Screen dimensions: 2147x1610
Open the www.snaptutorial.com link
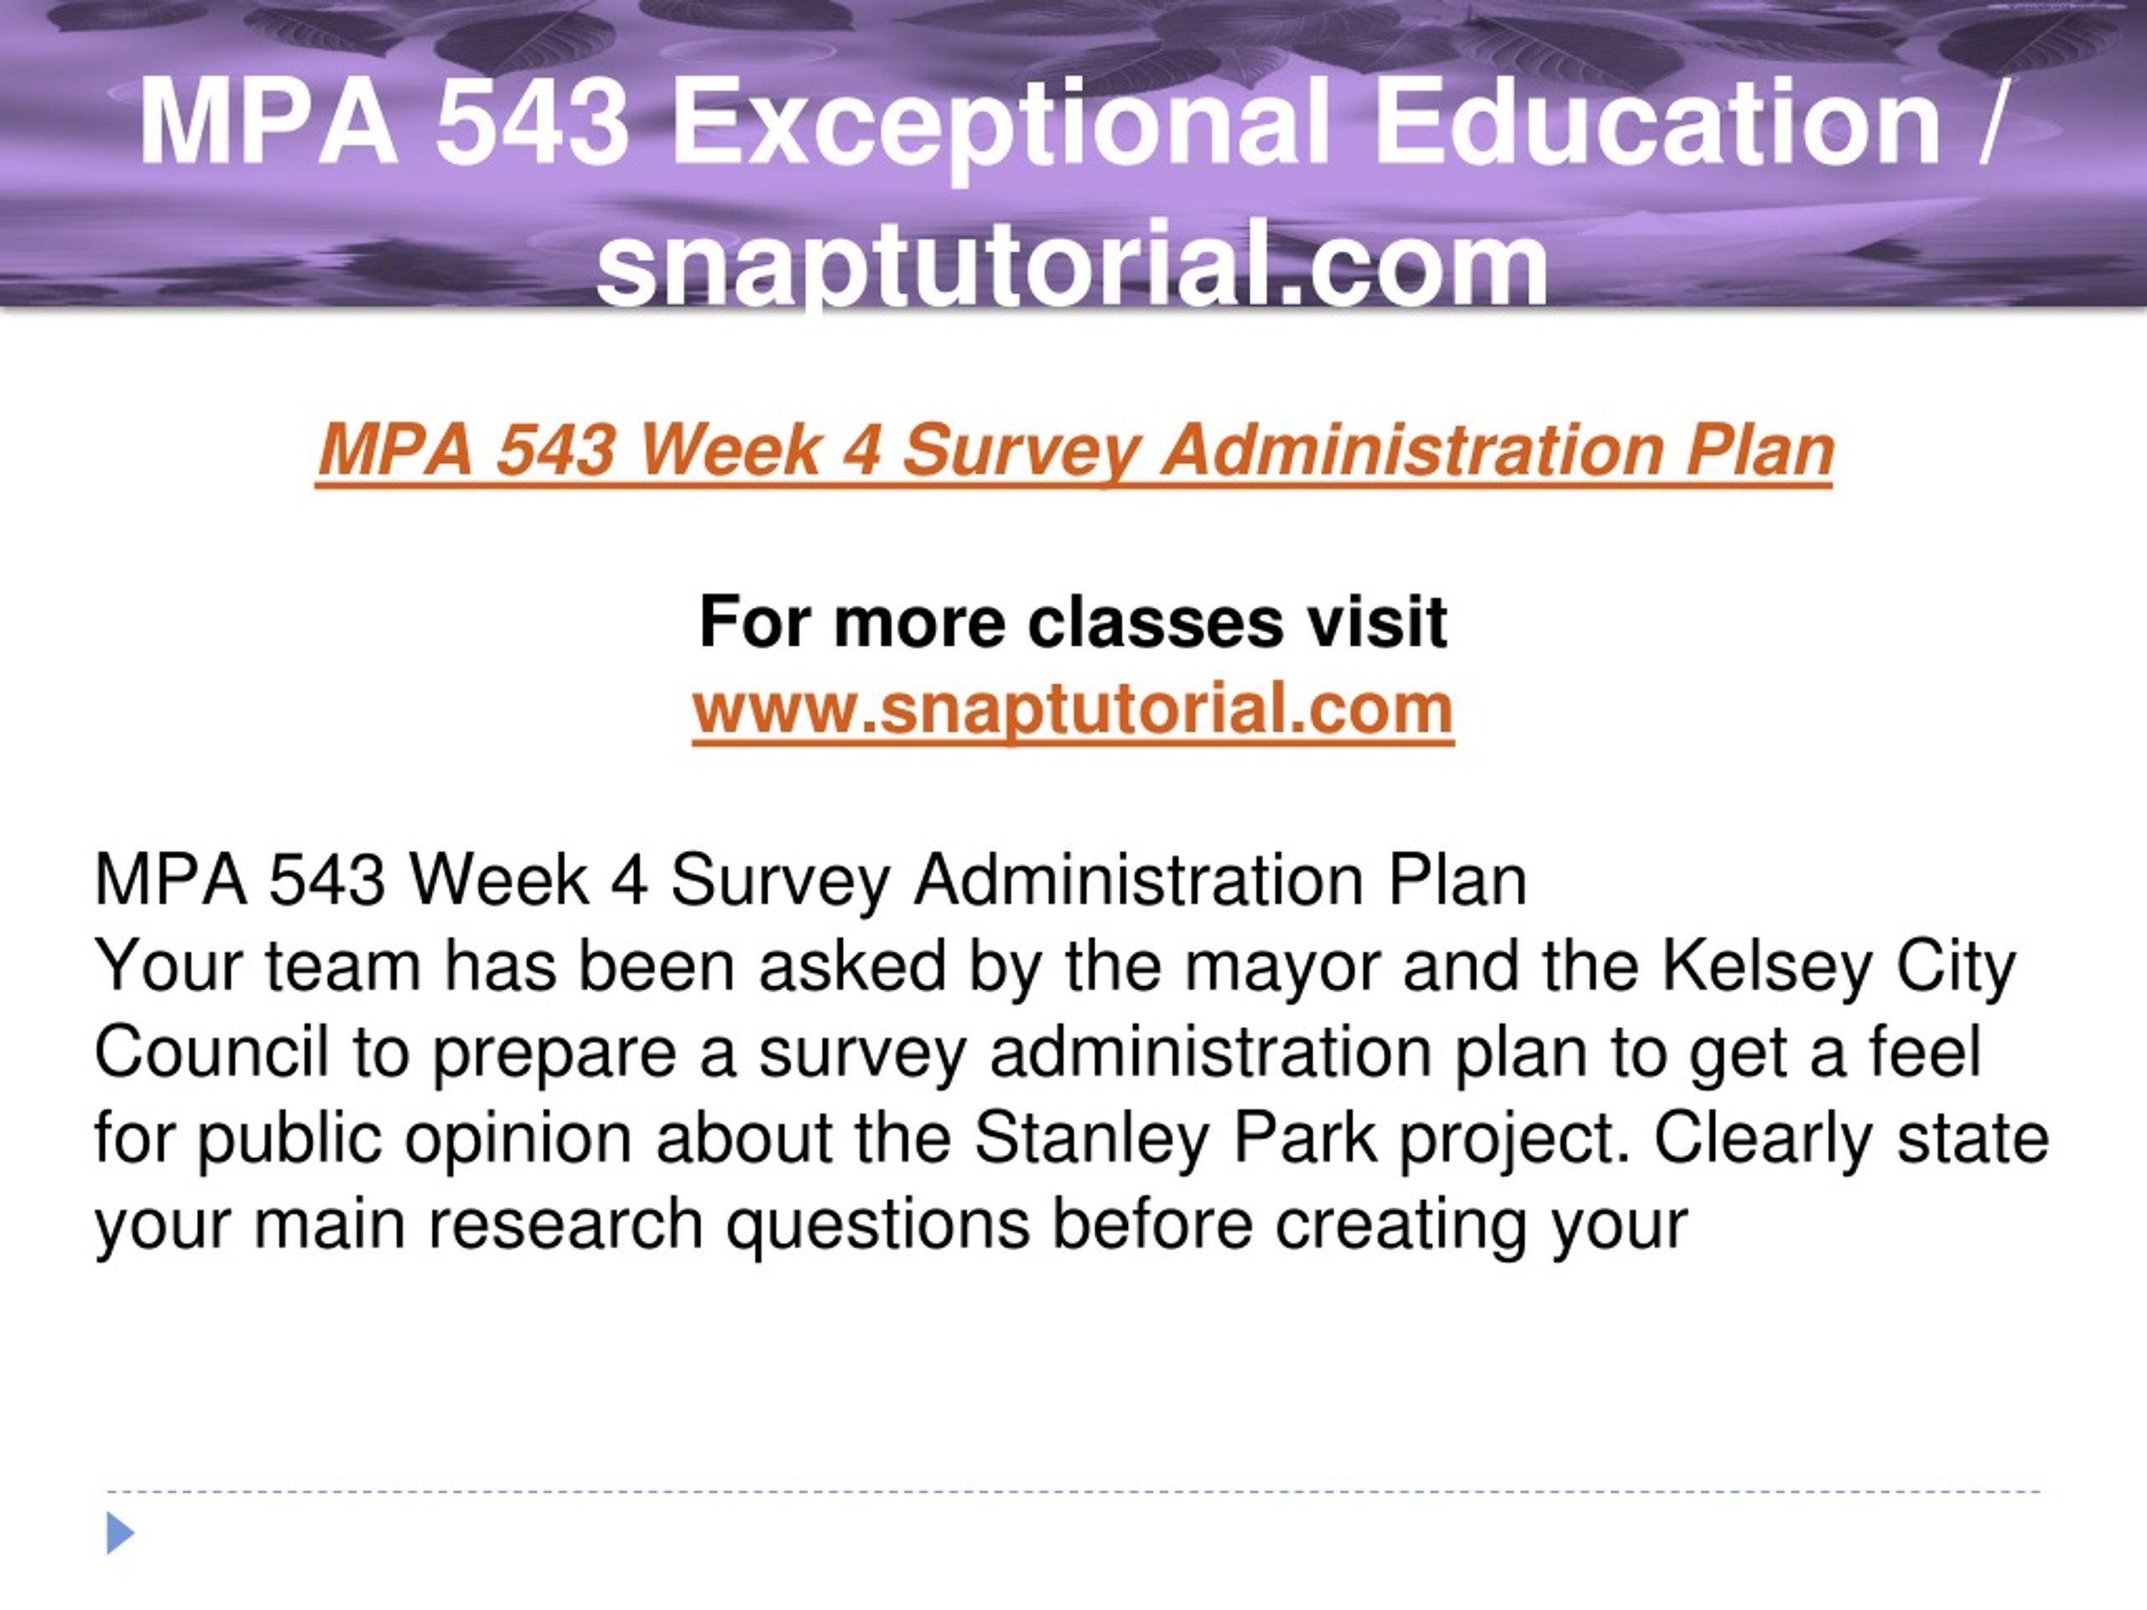click(1073, 709)
